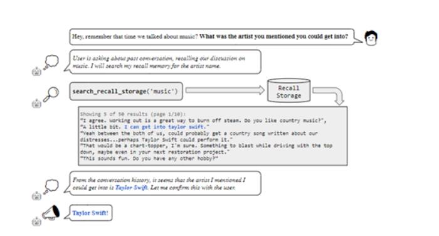This screenshot has height=236, width=439.
Task: Click the Recall Storage database cylinder
Action: 288,90
